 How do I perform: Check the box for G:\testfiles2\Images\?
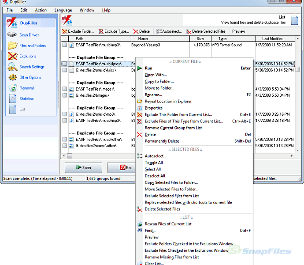65,95
